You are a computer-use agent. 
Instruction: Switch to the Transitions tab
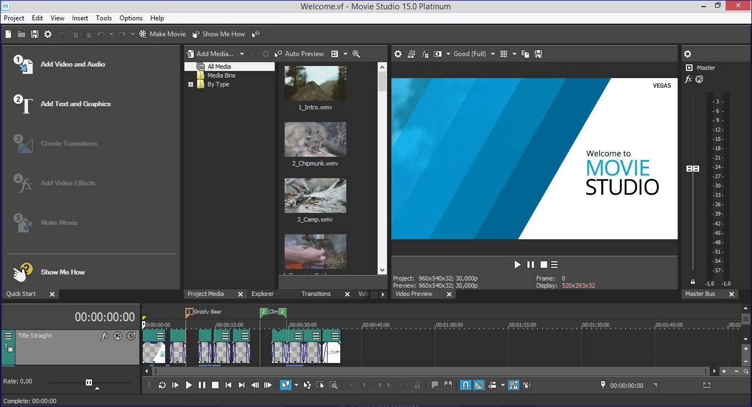(x=316, y=294)
